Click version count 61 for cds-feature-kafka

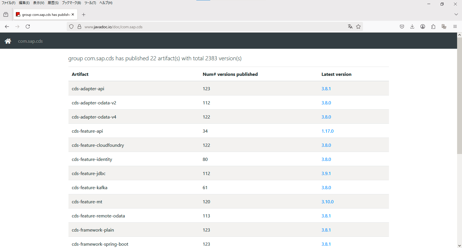(205, 187)
